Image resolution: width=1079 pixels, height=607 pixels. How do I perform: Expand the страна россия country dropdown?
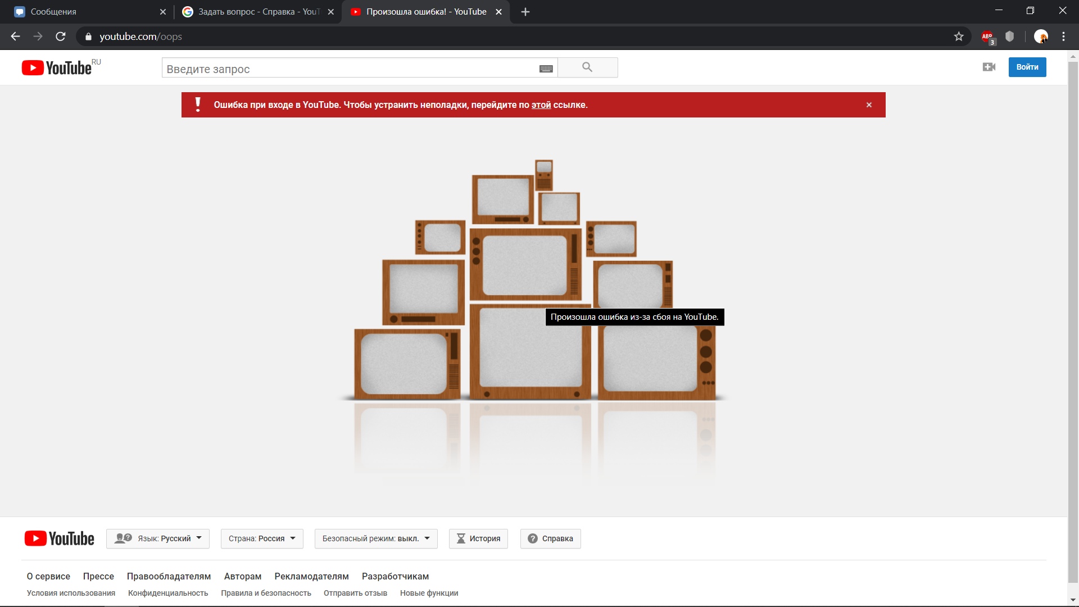[263, 538]
